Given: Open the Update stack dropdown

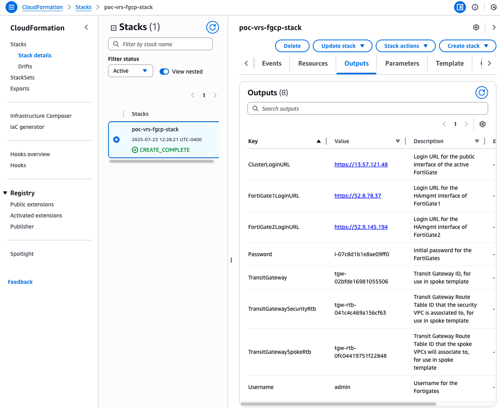Looking at the screenshot, I should [342, 46].
